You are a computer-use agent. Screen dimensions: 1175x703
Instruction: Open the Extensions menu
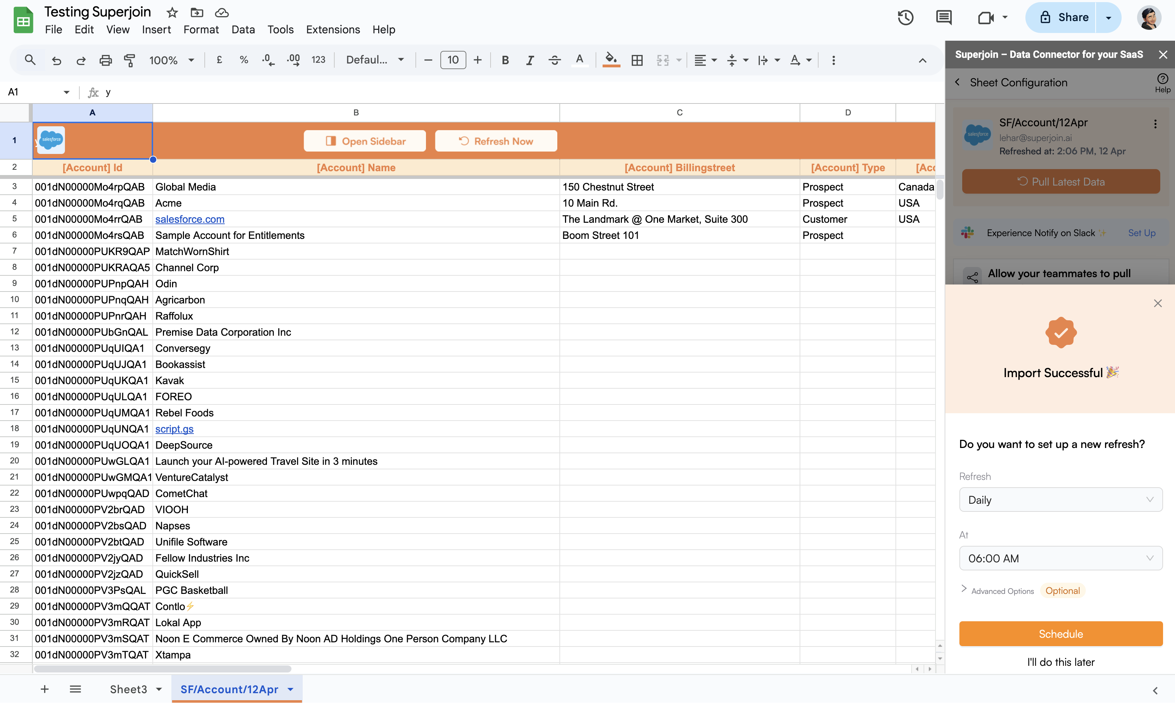(x=333, y=29)
